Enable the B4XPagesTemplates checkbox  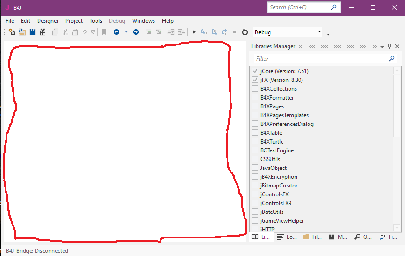[x=255, y=115]
